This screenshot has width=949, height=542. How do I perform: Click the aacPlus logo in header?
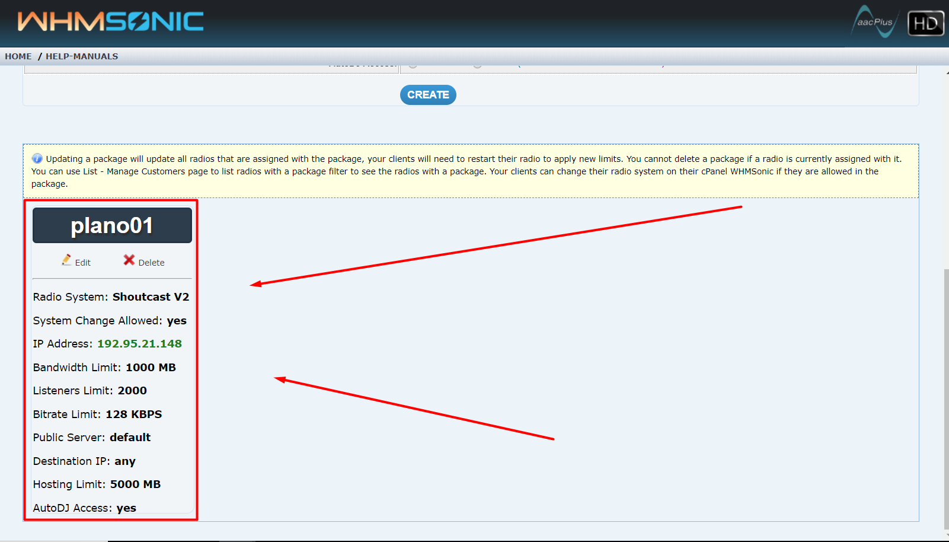point(874,23)
